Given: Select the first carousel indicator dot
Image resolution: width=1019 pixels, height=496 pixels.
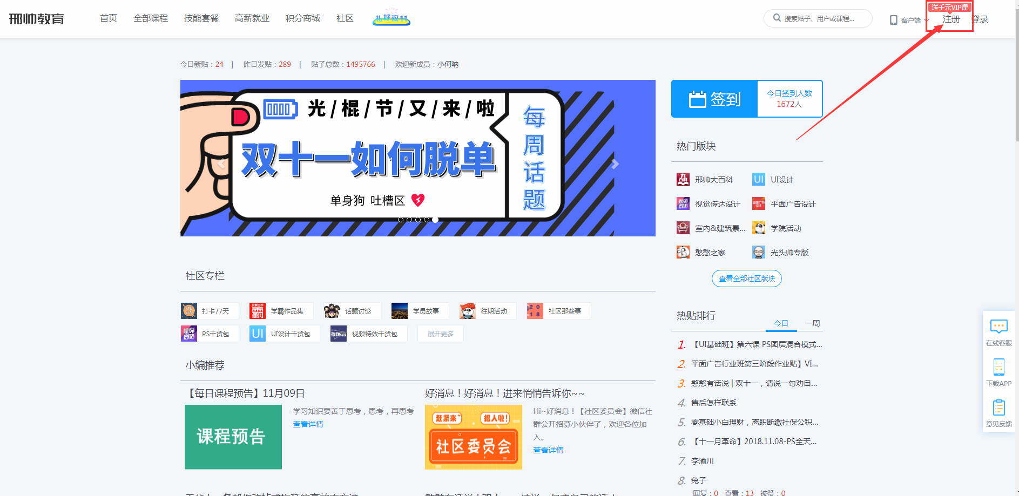Looking at the screenshot, I should pos(401,220).
